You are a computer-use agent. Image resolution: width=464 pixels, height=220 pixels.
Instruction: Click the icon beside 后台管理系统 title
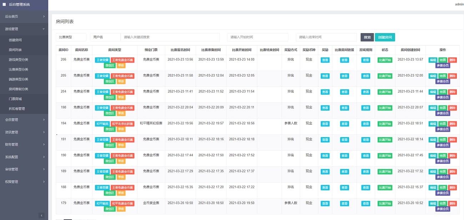4,4
